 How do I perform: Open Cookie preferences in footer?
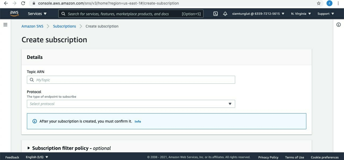tap(325, 157)
